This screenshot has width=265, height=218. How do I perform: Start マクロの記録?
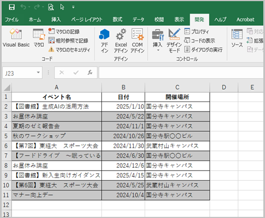point(64,32)
